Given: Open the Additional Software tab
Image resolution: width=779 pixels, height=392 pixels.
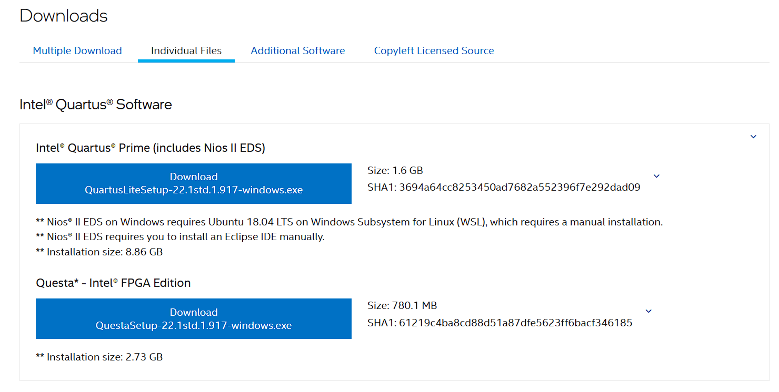Looking at the screenshot, I should (x=297, y=50).
